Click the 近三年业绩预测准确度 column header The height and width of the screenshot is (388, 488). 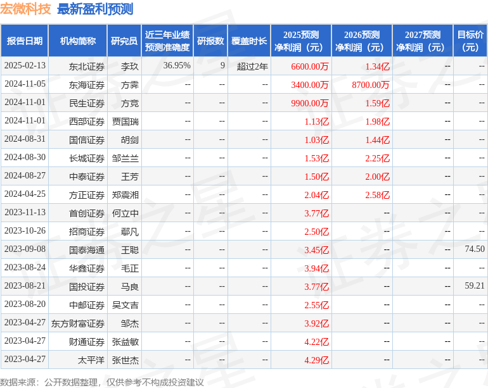point(167,41)
